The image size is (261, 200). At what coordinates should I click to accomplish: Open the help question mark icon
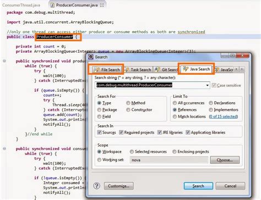click(96, 186)
